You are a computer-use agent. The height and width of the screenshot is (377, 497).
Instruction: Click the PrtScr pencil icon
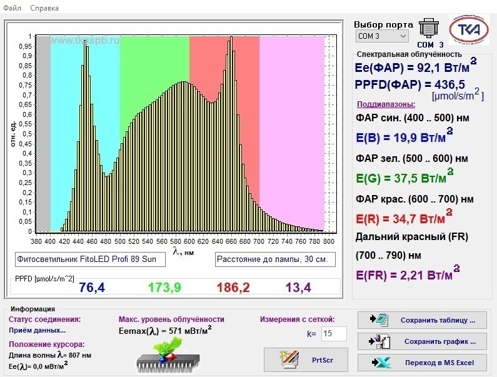click(x=289, y=359)
